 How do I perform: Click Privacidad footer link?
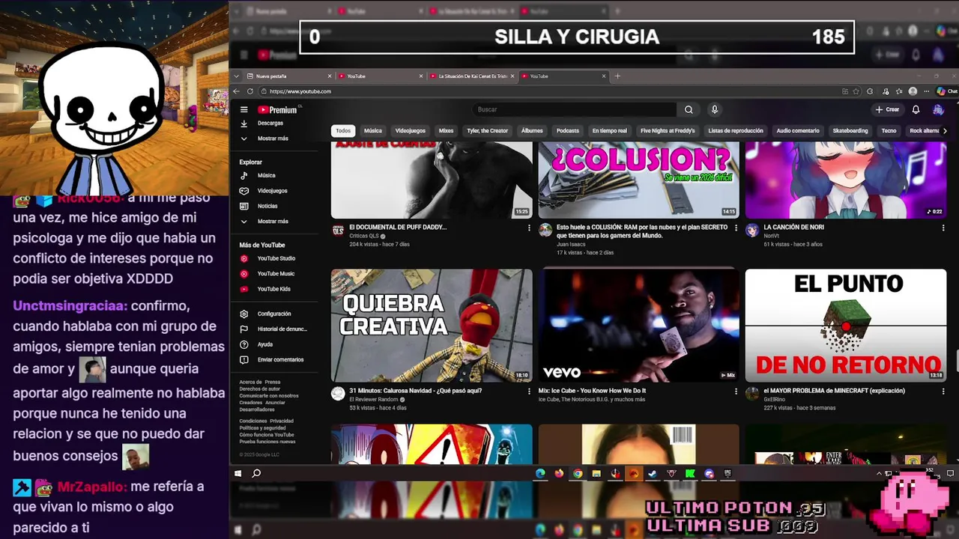(282, 421)
